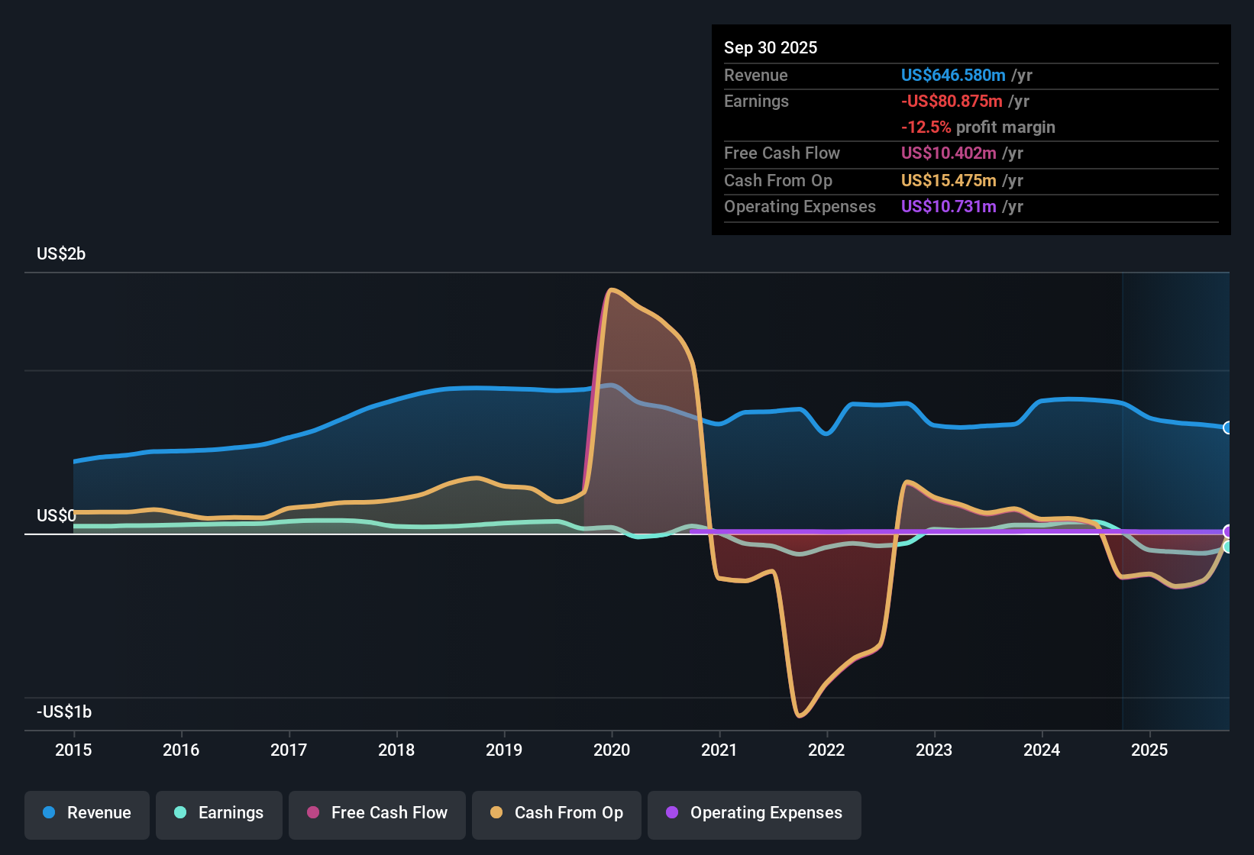
Task: Click the blue Revenue legend dot icon
Action: click(x=48, y=813)
